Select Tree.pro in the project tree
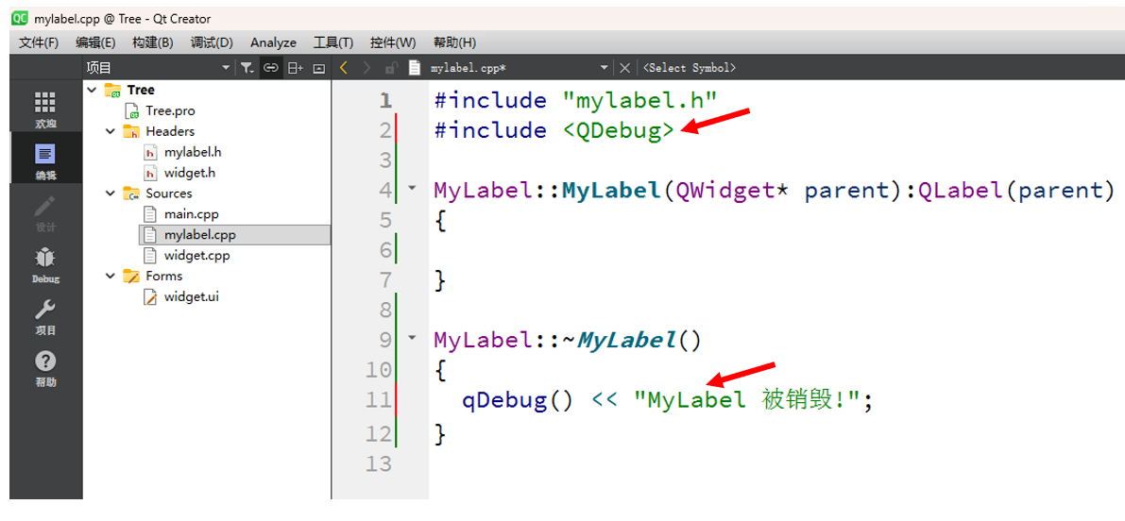Image resolution: width=1125 pixels, height=521 pixels. (x=170, y=110)
